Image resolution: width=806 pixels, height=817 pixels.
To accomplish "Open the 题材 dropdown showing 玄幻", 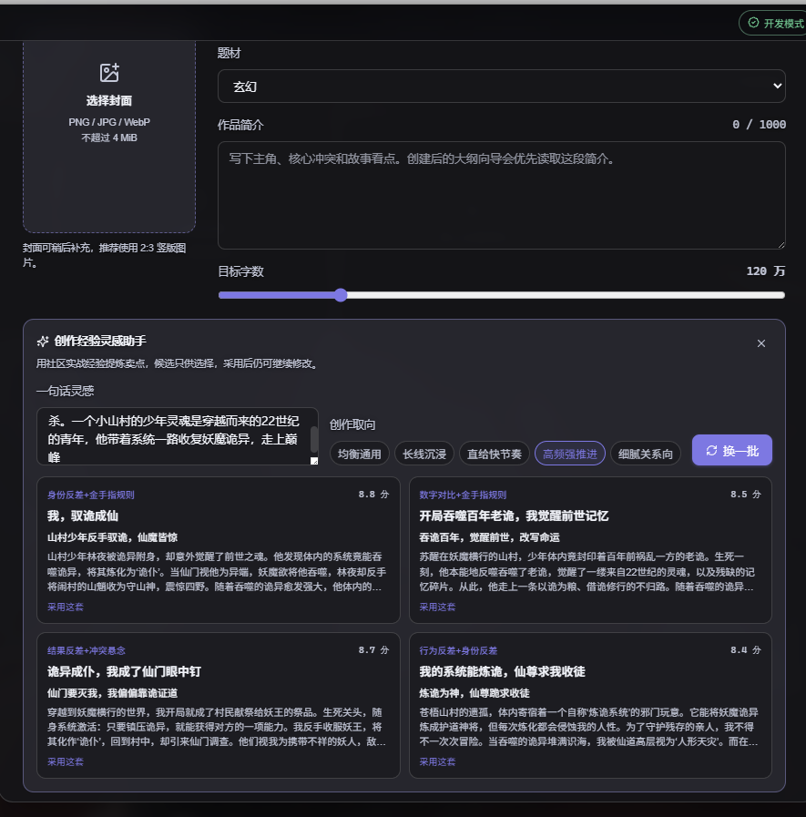I will click(501, 86).
